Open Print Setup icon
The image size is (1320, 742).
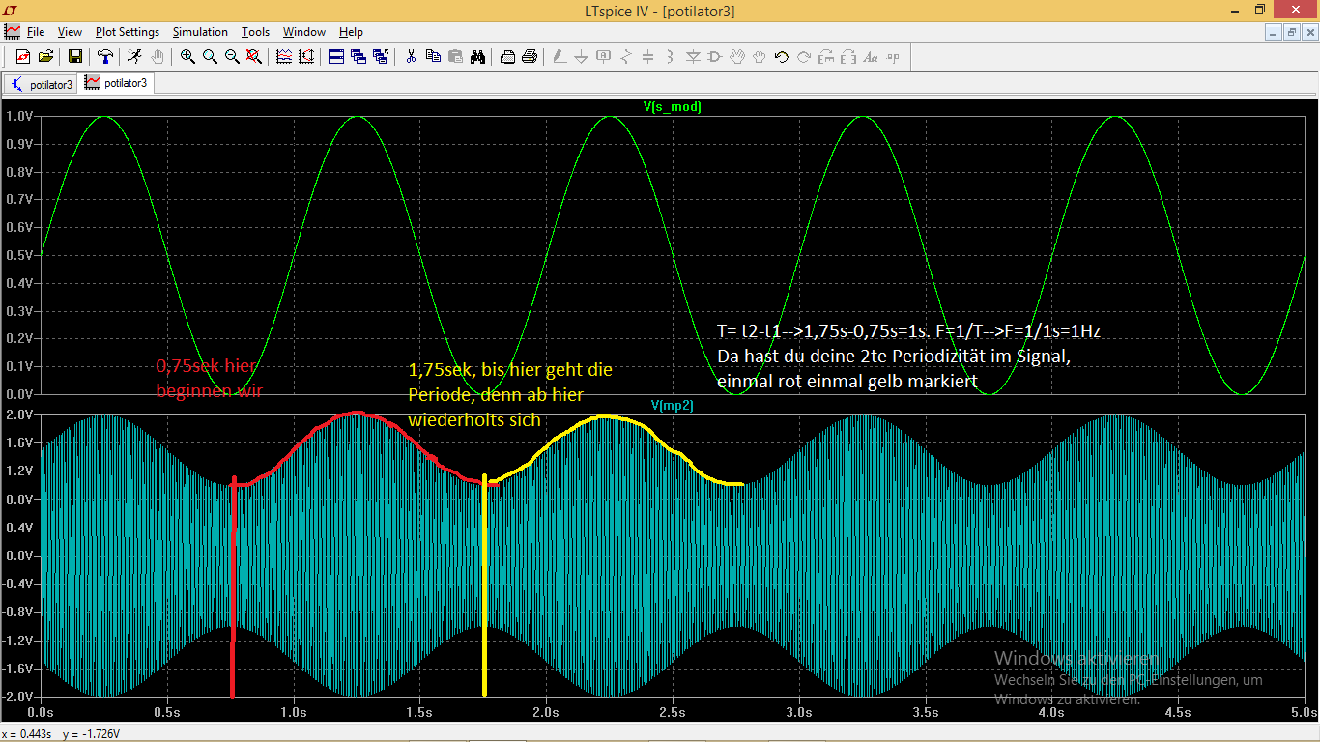(x=507, y=57)
